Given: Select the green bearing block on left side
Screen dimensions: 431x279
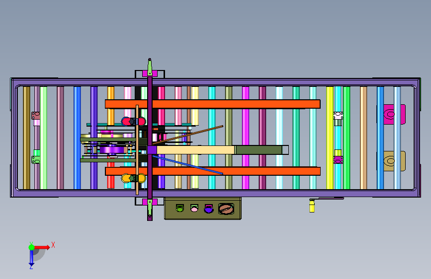Looking at the screenshot, I should click(x=36, y=160).
